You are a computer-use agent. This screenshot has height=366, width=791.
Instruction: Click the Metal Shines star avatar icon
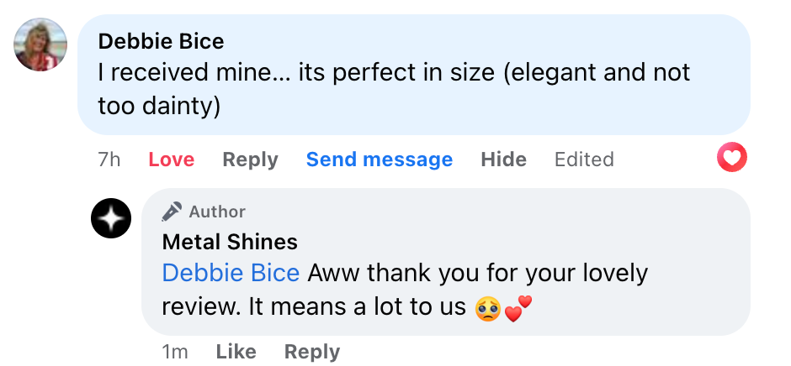pyautogui.click(x=111, y=220)
